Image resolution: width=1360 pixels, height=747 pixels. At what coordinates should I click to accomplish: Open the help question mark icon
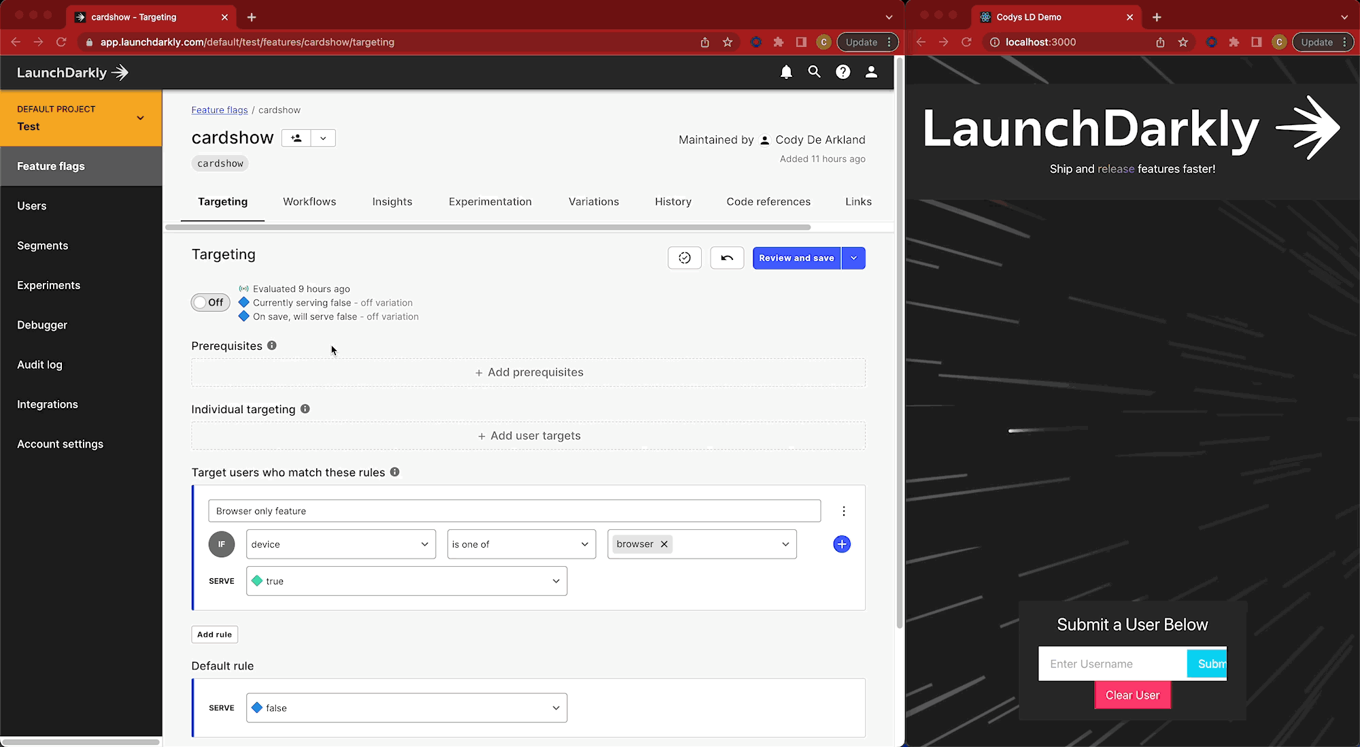[x=843, y=72]
